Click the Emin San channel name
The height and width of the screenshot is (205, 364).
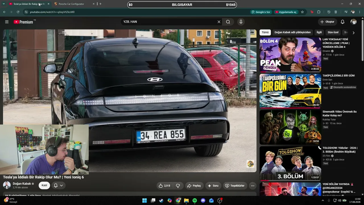[x=327, y=80]
